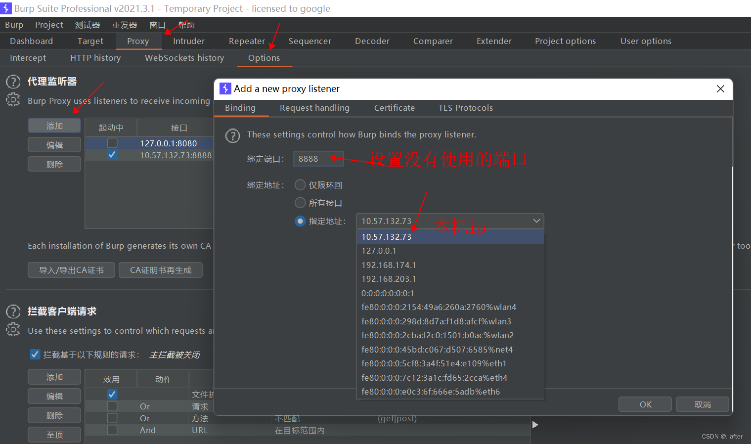Enable the Or 请求 rule checkbox
The height and width of the screenshot is (444, 751).
click(112, 406)
